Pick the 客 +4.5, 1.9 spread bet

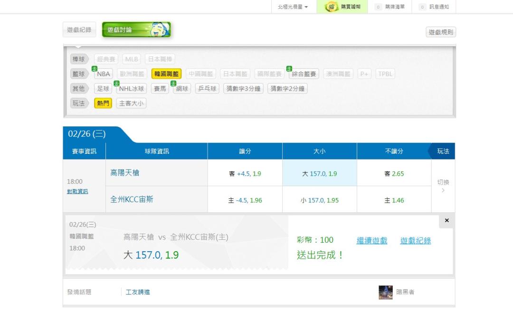245,174
